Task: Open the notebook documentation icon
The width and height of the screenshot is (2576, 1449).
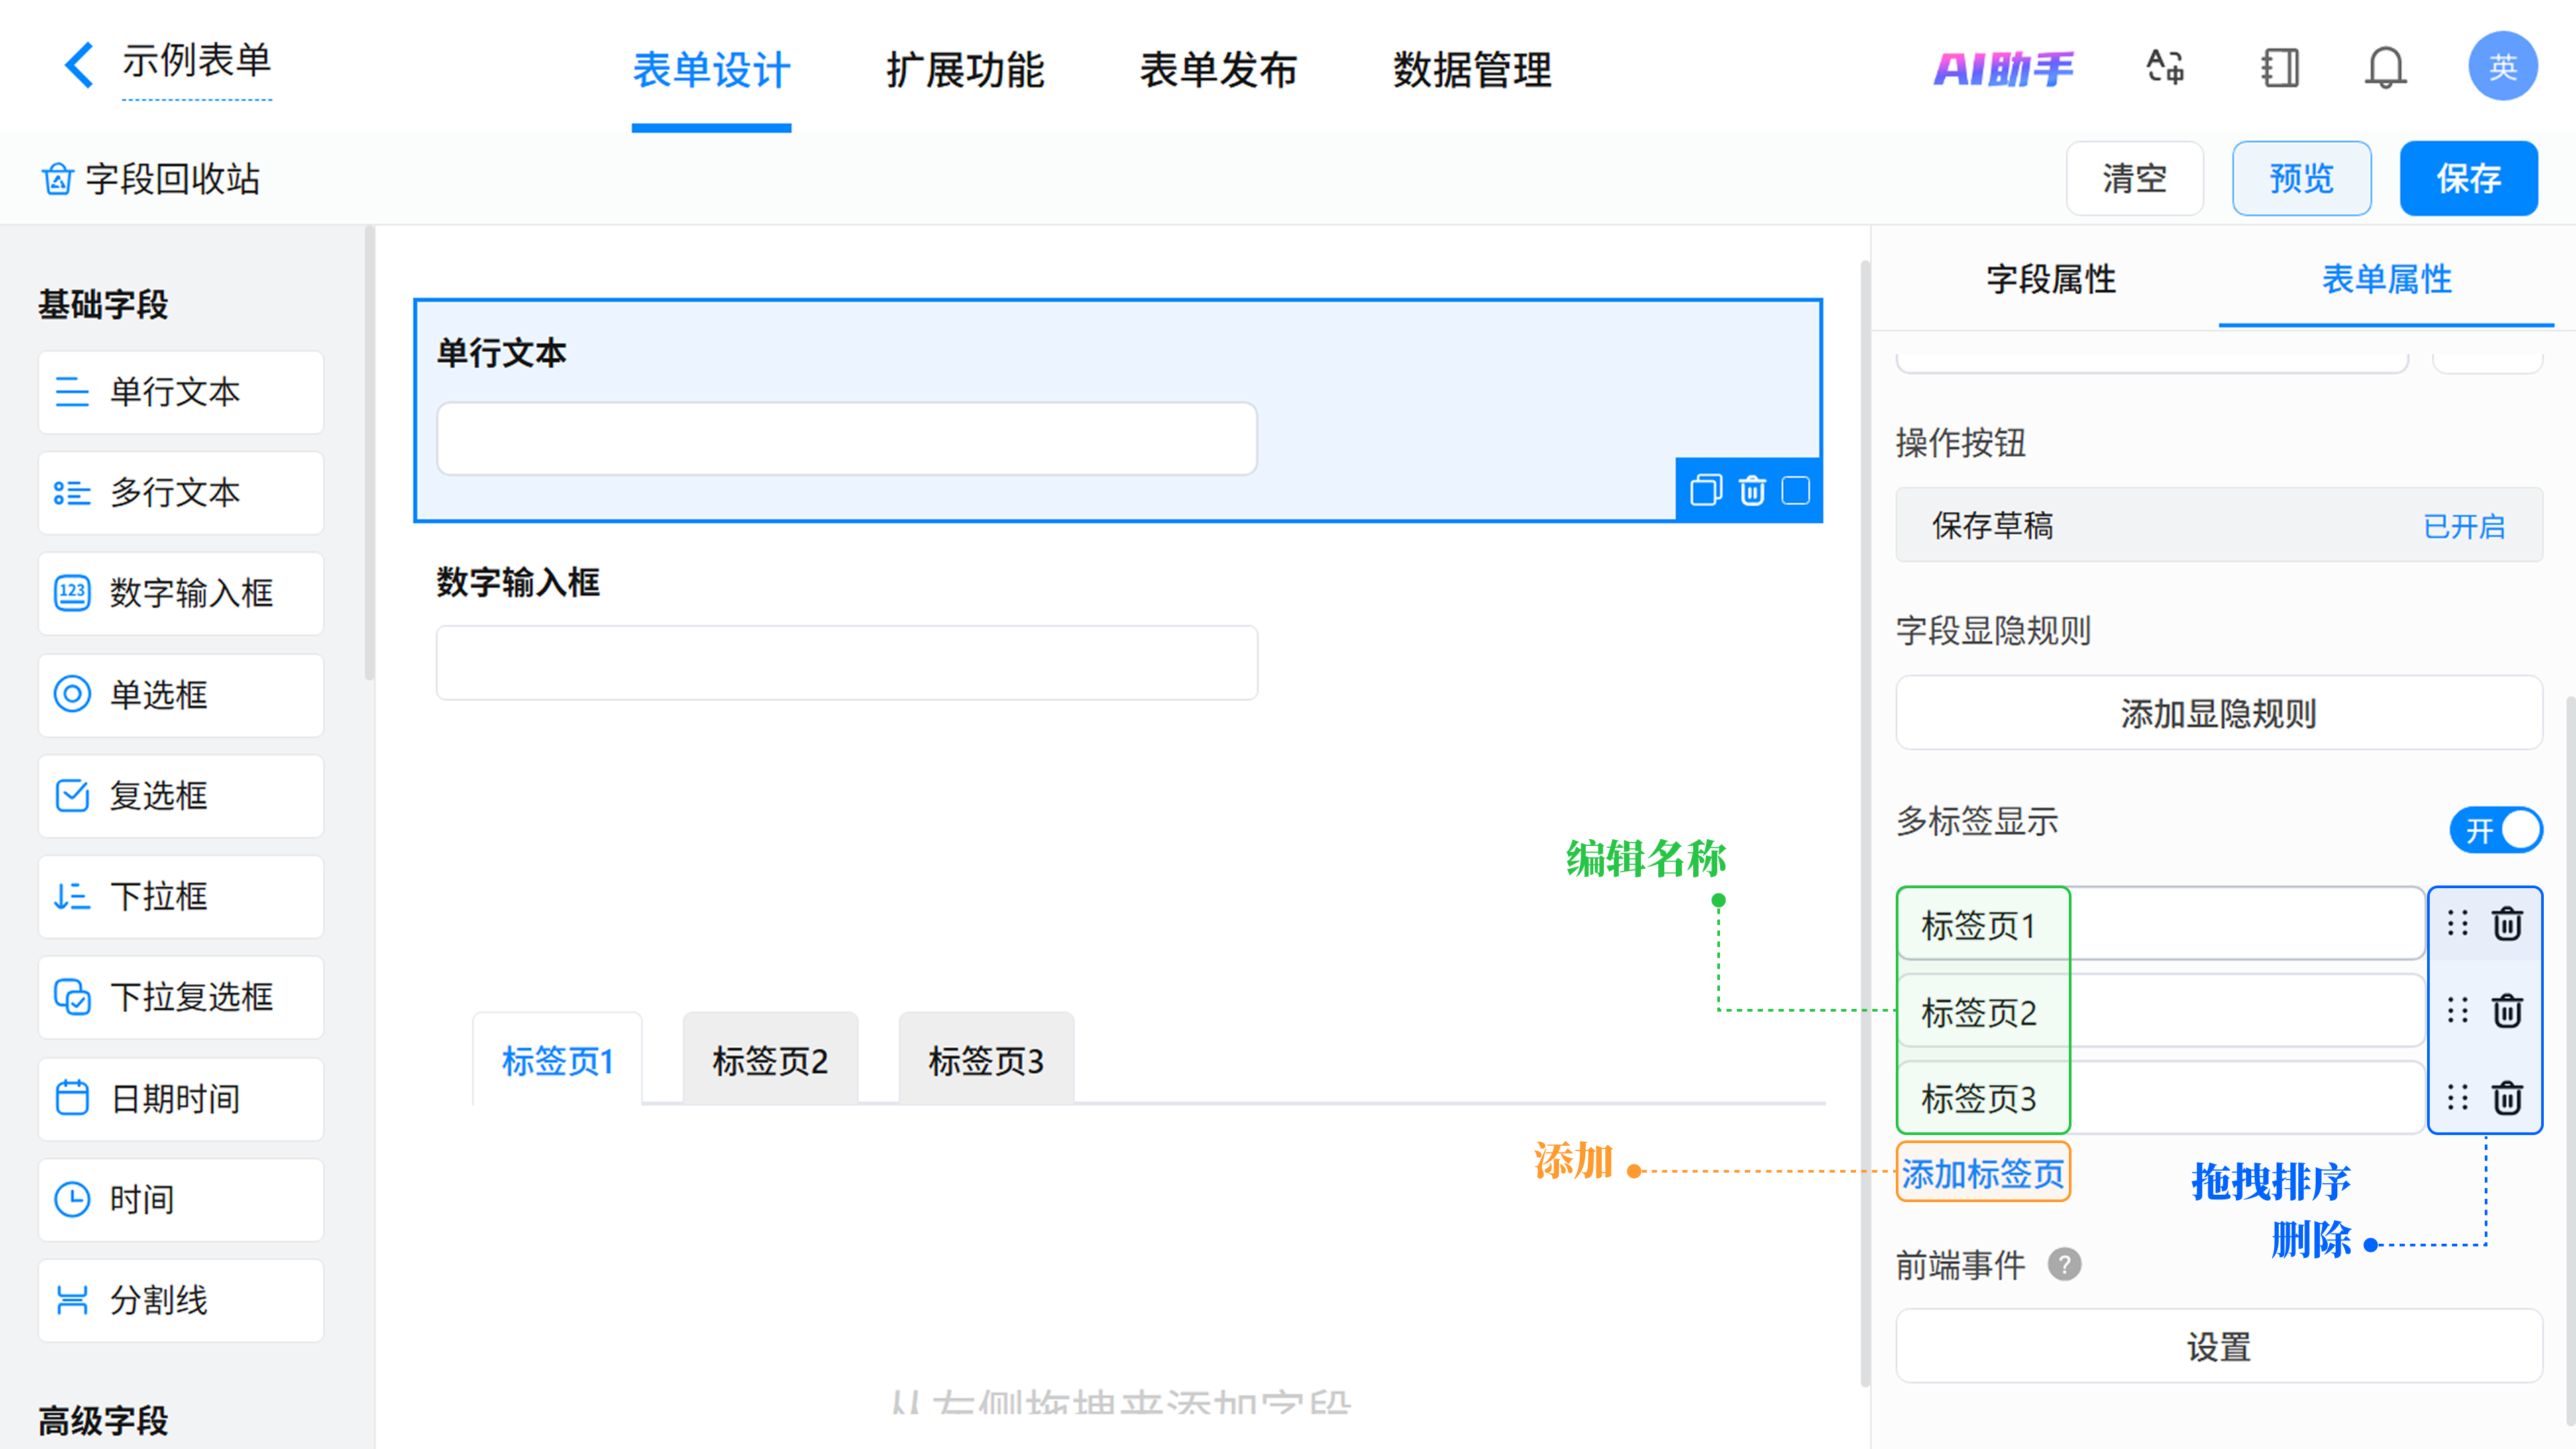Action: pyautogui.click(x=2280, y=68)
